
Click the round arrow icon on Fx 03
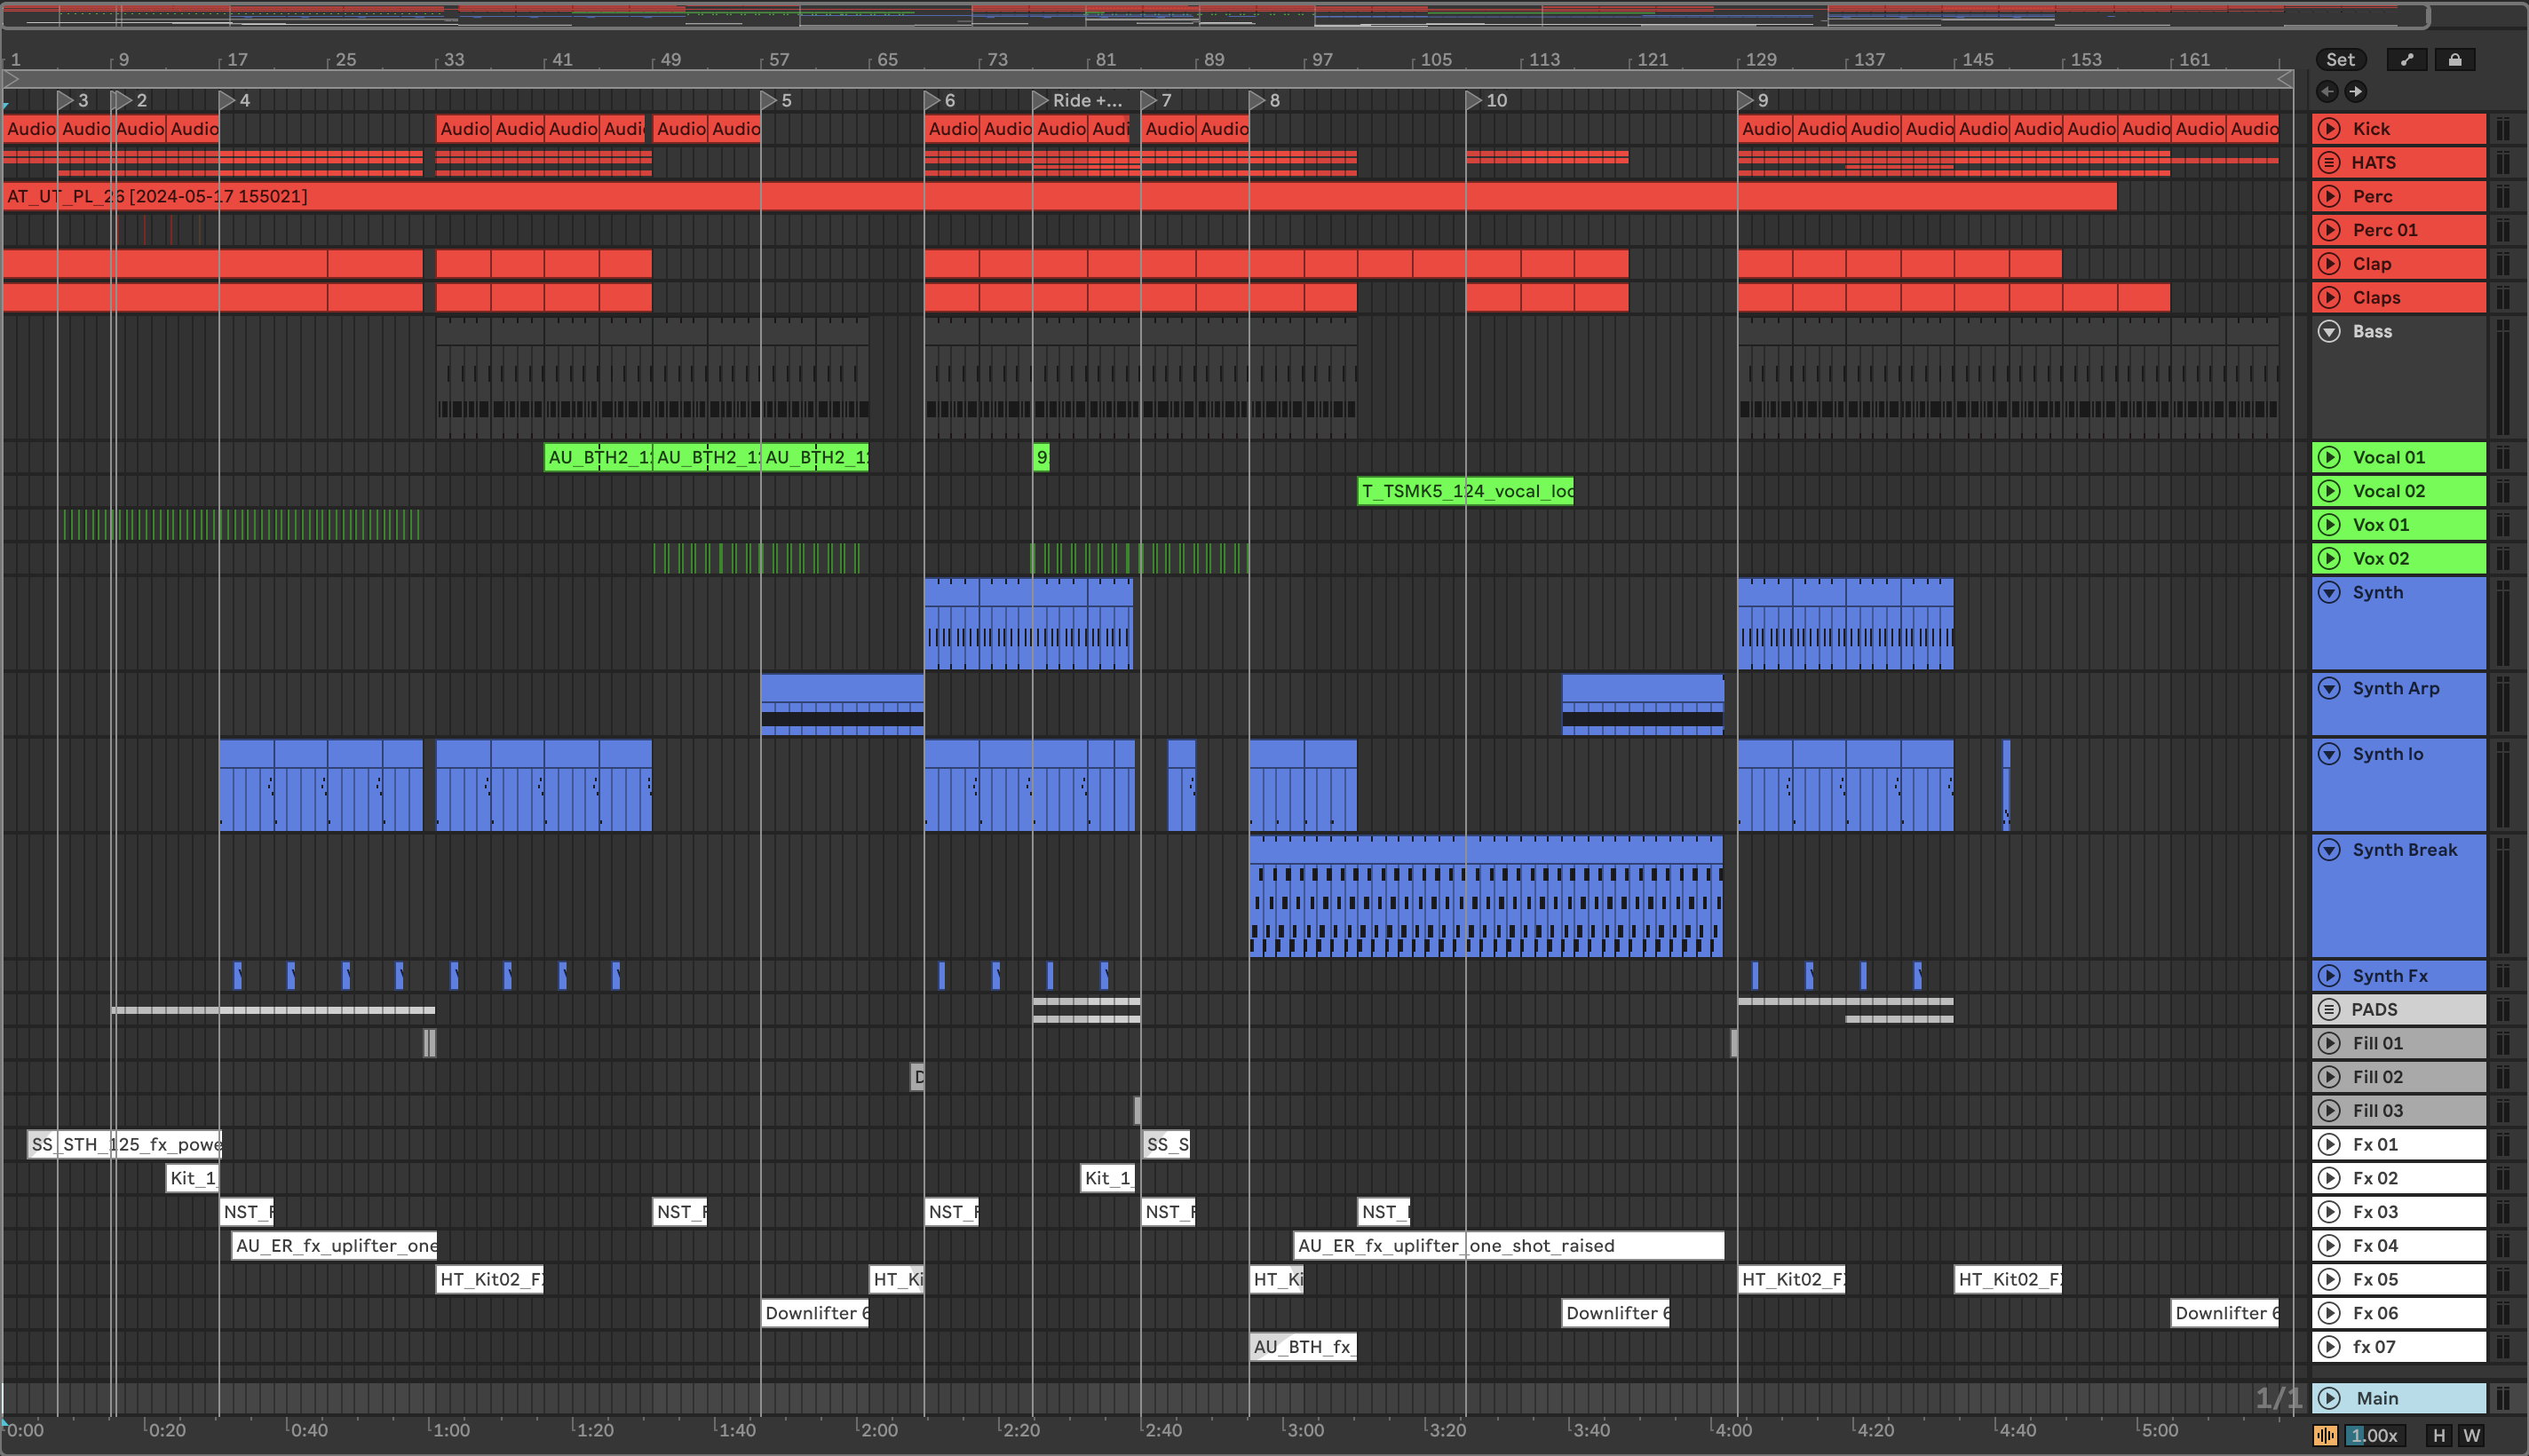[x=2329, y=1212]
